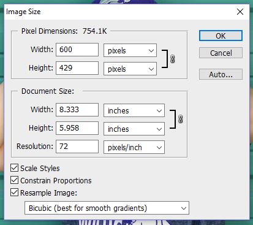Viewport: 253px width, 225px height.
Task: Open the pixel width units dropdown
Action: [x=130, y=50]
